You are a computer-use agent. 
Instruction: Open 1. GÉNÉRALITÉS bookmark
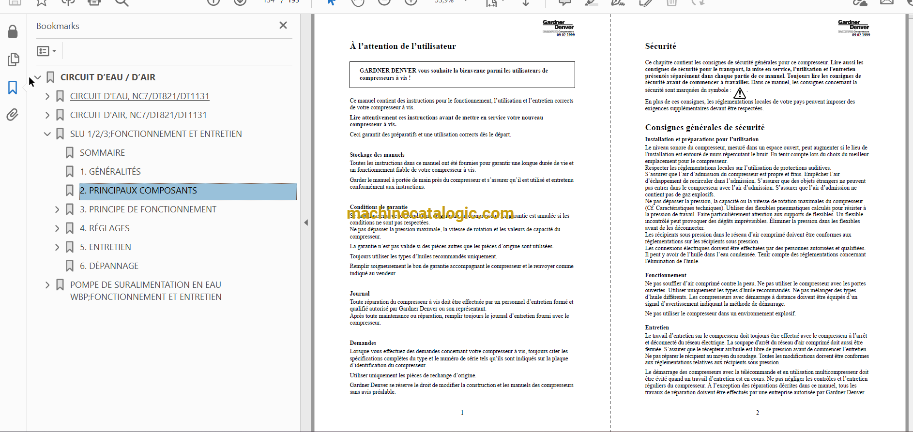pyautogui.click(x=110, y=172)
